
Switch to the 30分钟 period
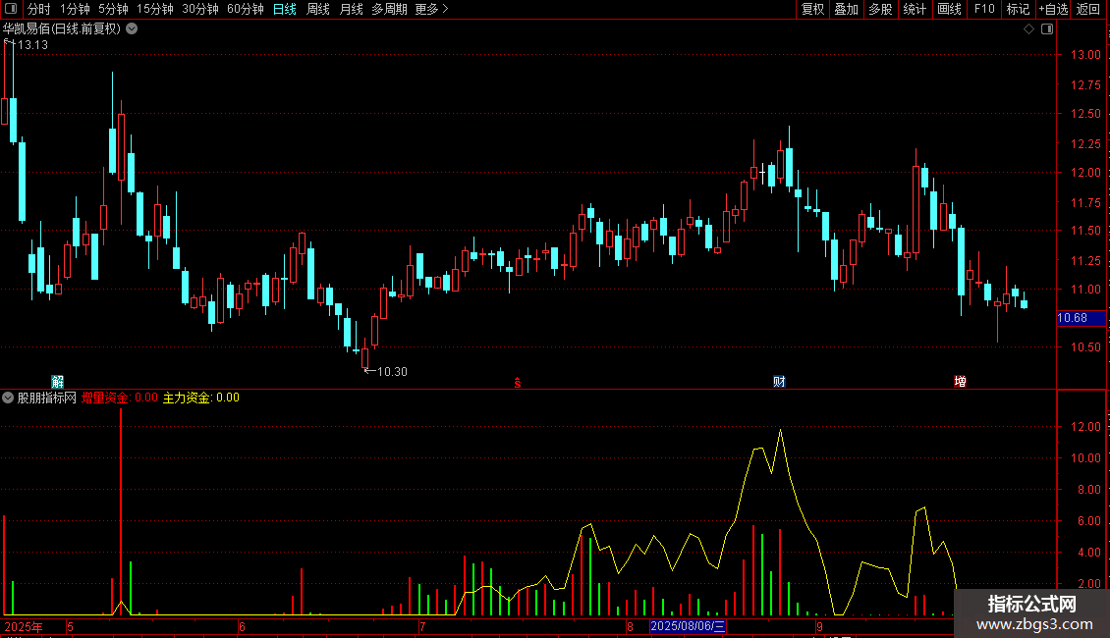(x=200, y=9)
